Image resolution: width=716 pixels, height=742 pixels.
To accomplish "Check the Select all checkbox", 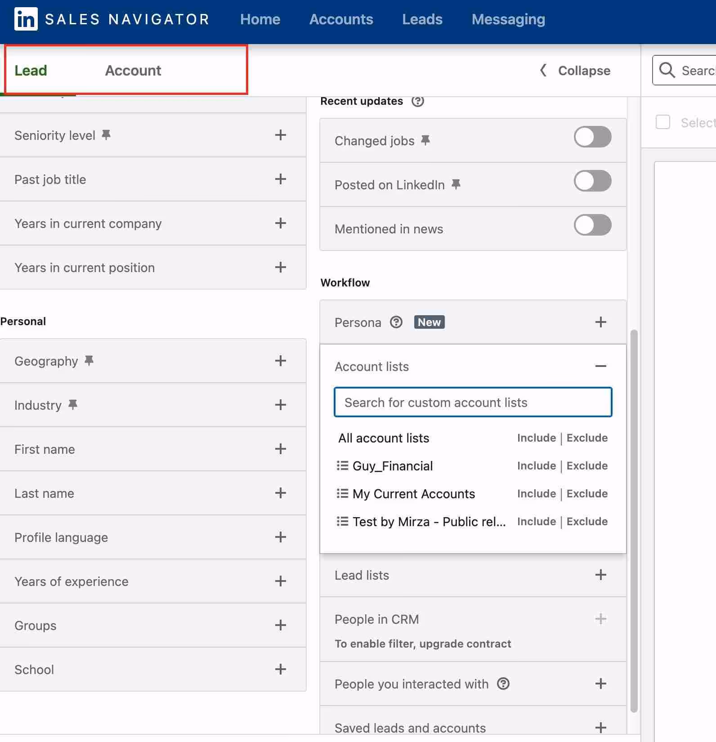I will coord(663,122).
